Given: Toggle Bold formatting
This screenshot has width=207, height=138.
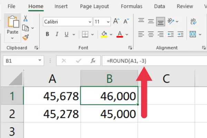Looking at the screenshot, I should [47, 34].
